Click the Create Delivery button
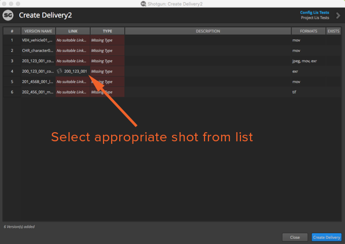This screenshot has height=244, width=345. [327, 237]
